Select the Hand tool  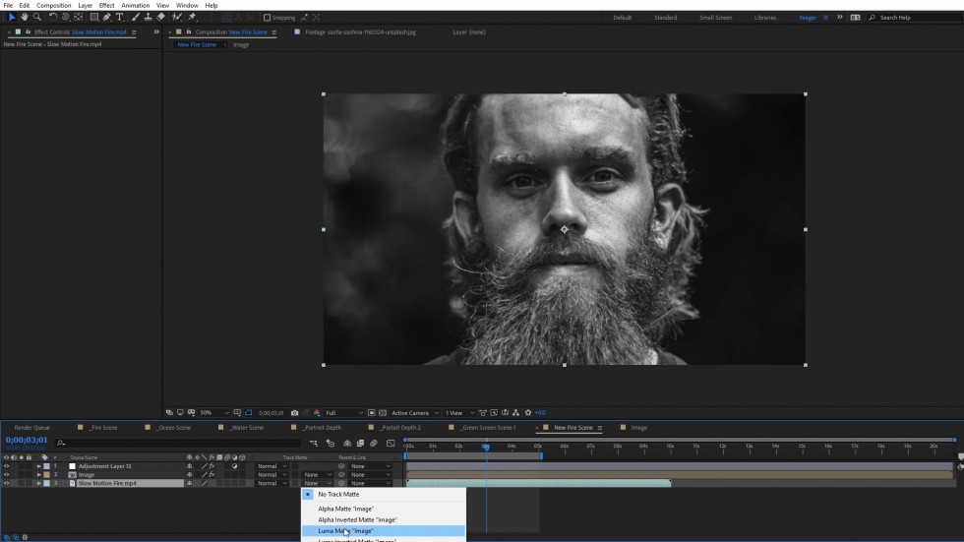pyautogui.click(x=25, y=17)
